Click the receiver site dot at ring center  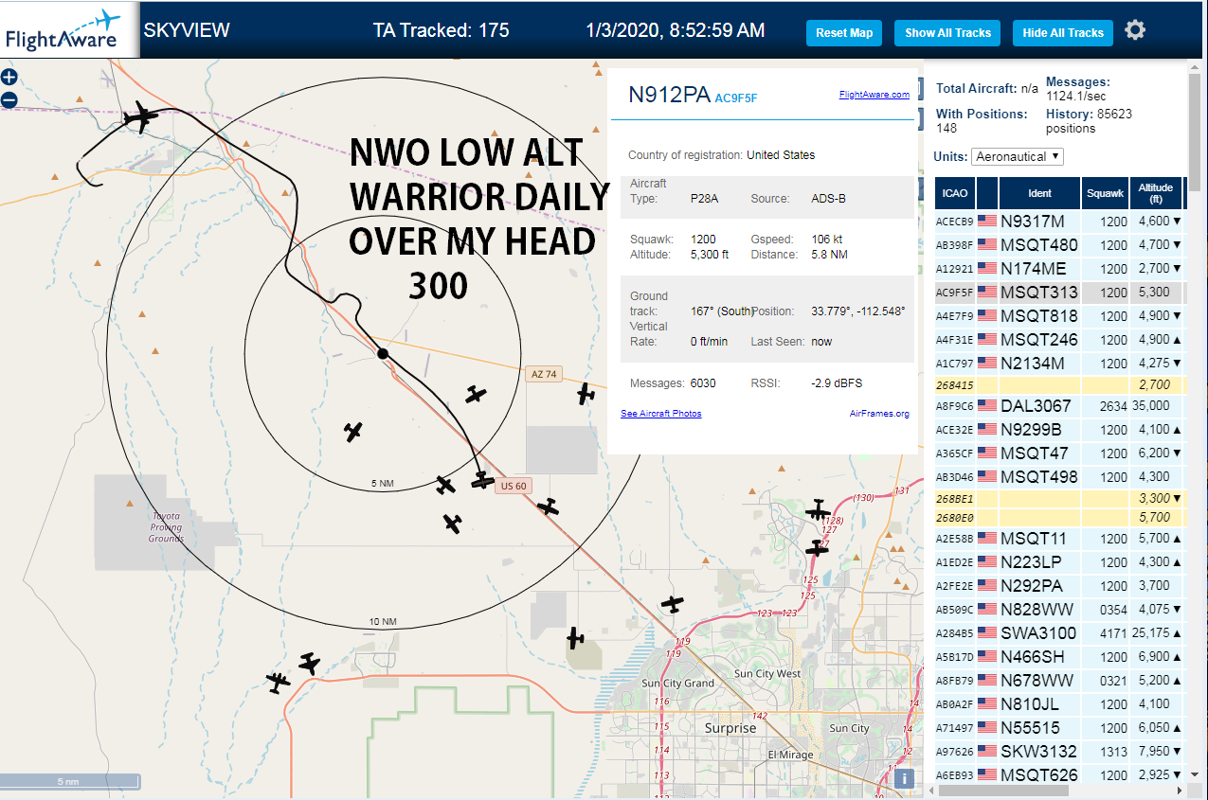(x=383, y=353)
